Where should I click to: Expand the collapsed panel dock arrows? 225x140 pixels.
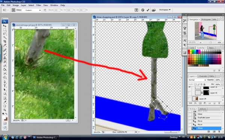[186, 15]
